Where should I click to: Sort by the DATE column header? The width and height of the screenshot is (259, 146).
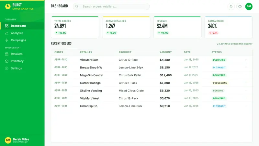point(187,52)
